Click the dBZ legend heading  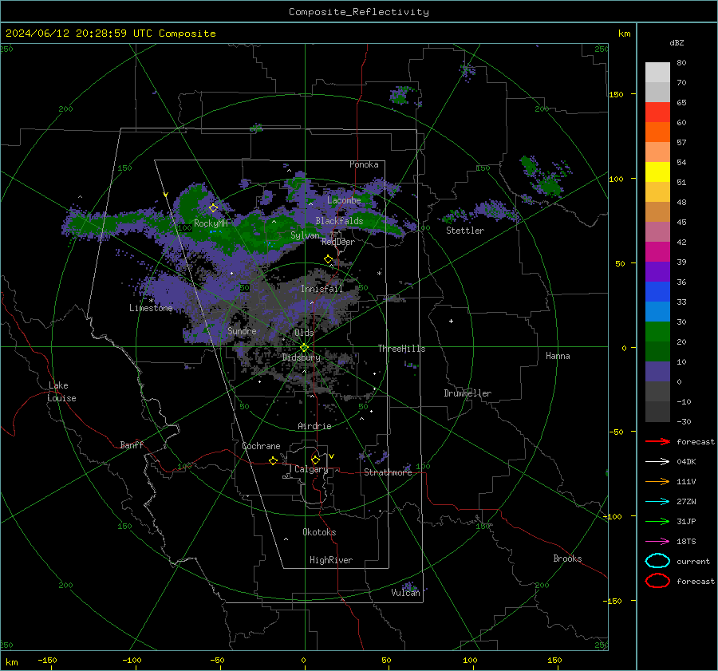coord(677,42)
